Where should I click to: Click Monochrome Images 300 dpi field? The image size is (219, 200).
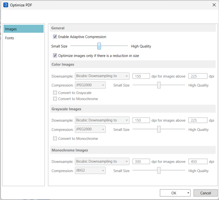click(141, 162)
